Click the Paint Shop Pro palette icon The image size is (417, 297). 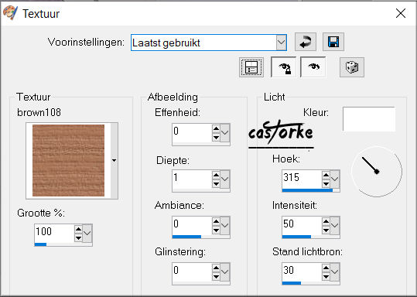[x=10, y=13]
